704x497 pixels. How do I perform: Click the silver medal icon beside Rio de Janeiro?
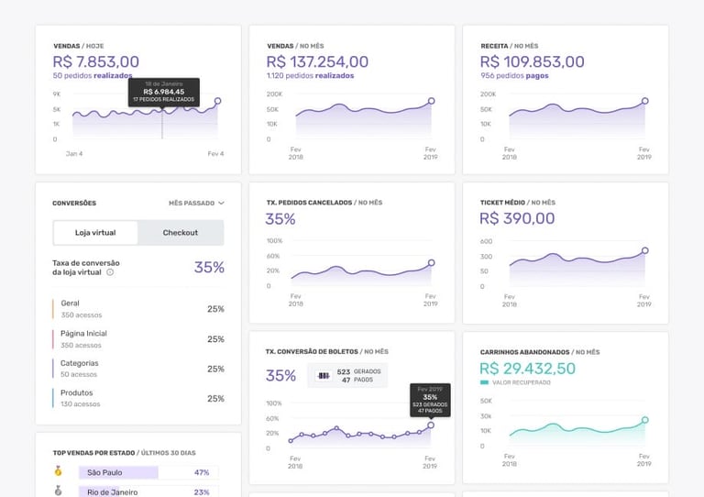[59, 491]
